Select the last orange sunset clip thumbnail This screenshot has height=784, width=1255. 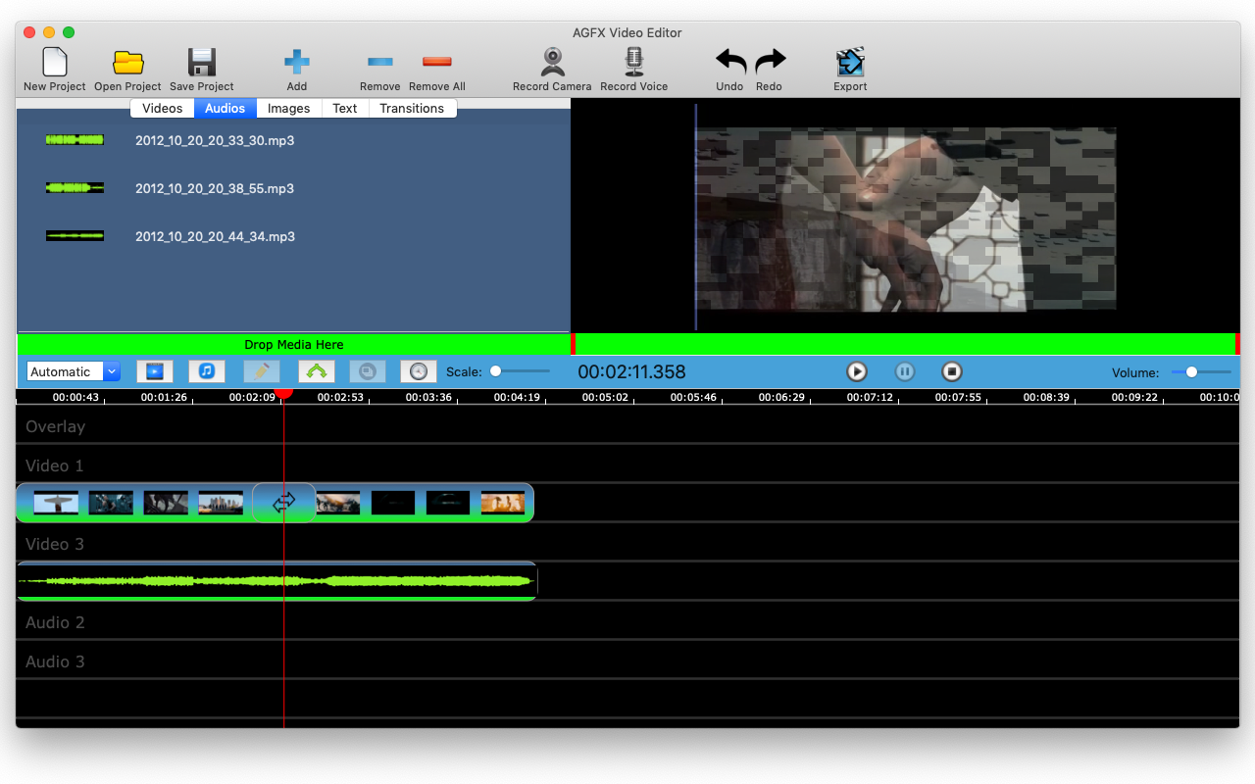503,503
